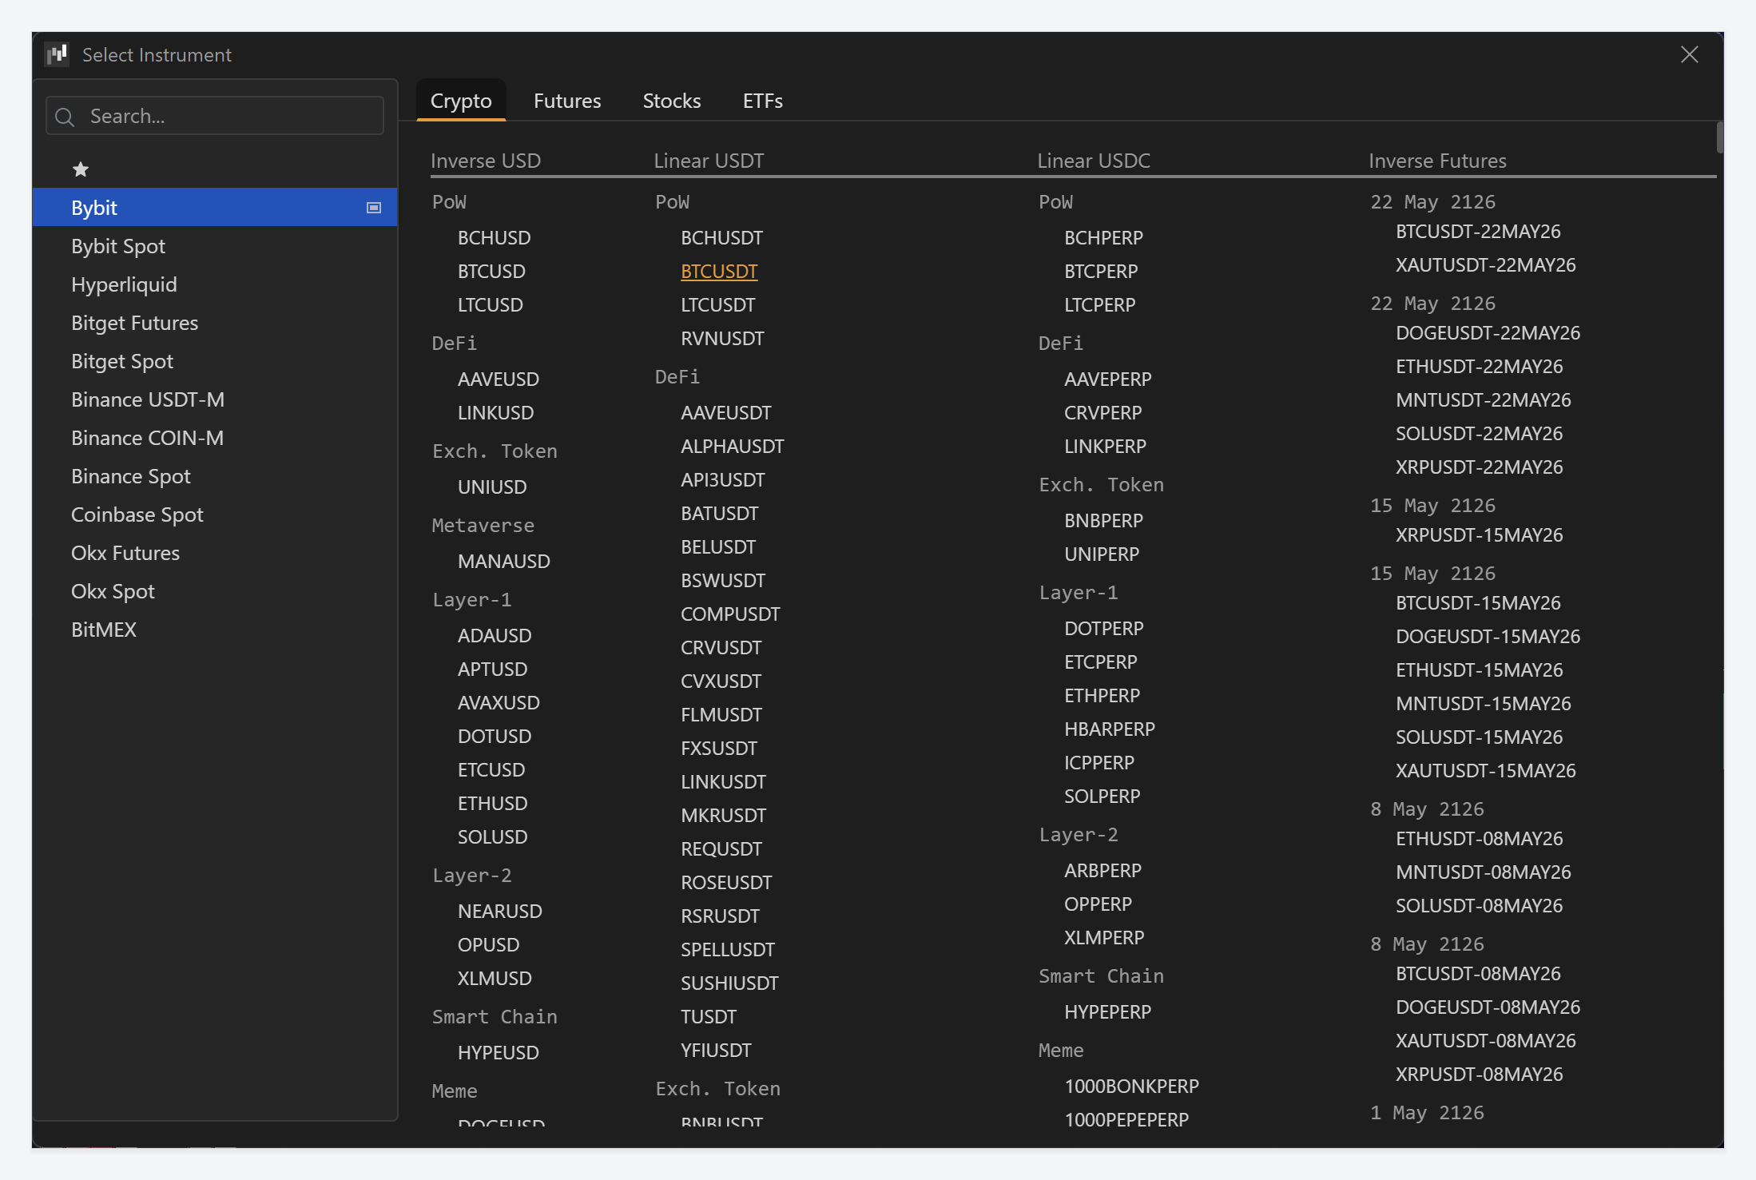Select MNTUSDT-08MAY26 future

[x=1484, y=872]
